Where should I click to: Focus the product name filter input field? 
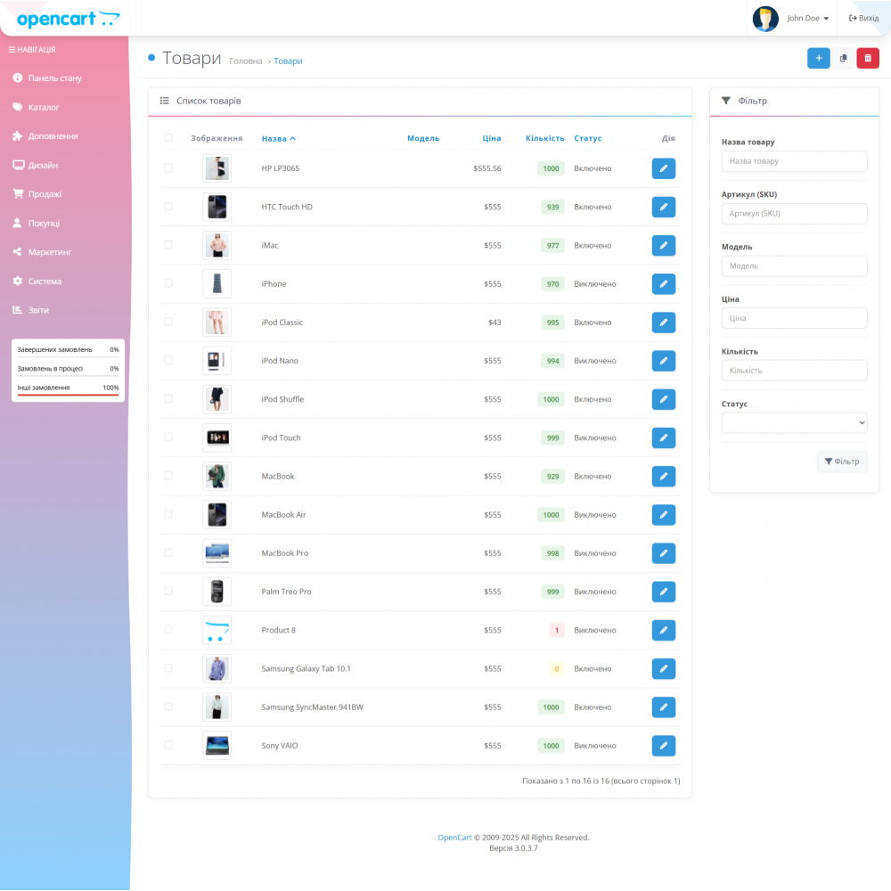tap(794, 161)
